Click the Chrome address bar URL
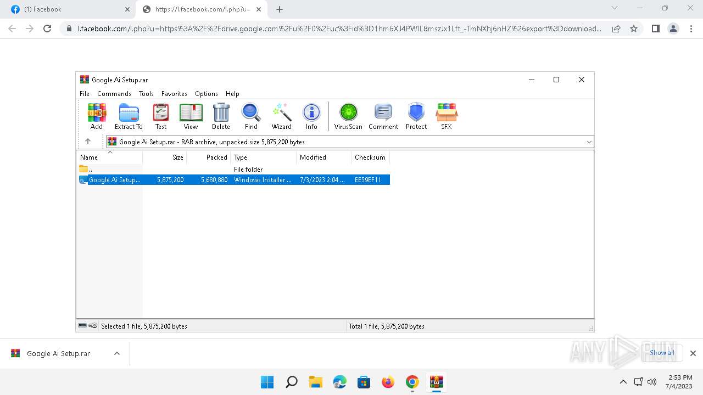This screenshot has width=703, height=395. tap(339, 29)
